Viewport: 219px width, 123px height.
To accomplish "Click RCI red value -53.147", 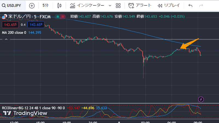I will tap(73, 108).
